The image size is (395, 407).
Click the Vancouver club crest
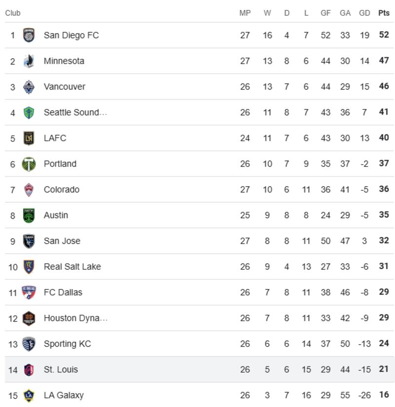pyautogui.click(x=29, y=87)
